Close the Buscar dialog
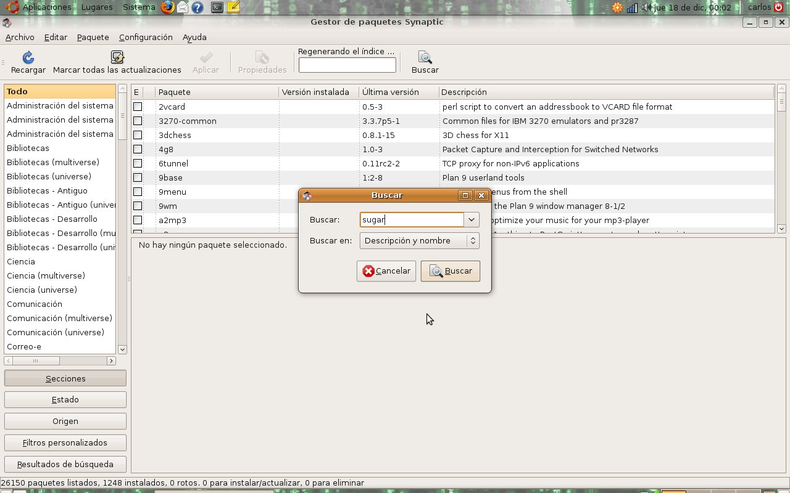790x493 pixels. point(482,195)
